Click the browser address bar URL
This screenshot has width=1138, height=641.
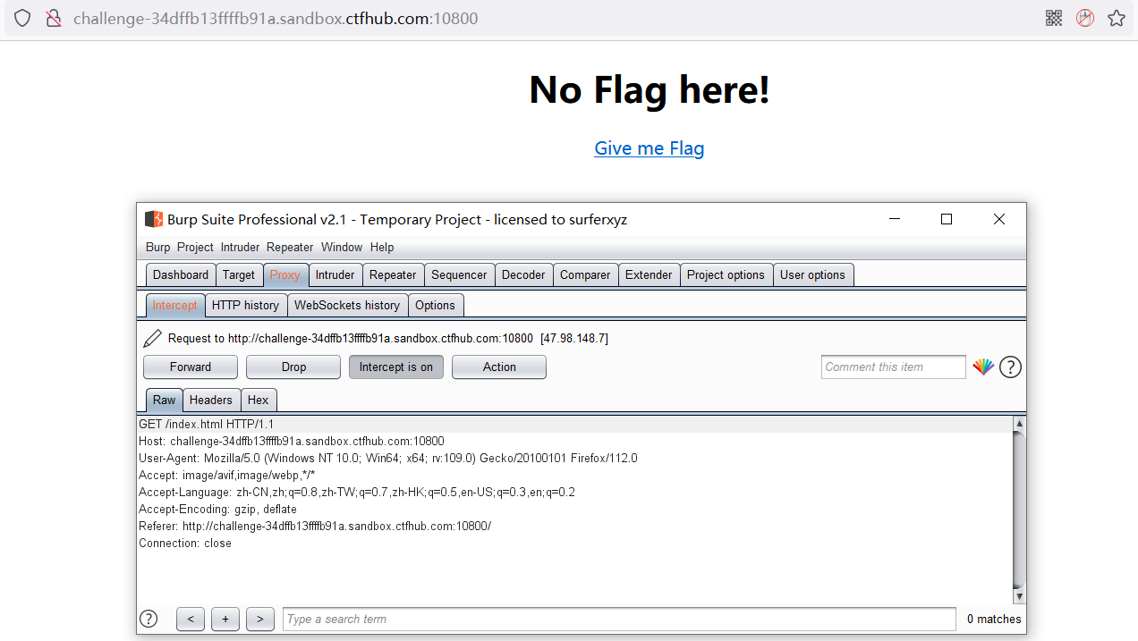[276, 18]
